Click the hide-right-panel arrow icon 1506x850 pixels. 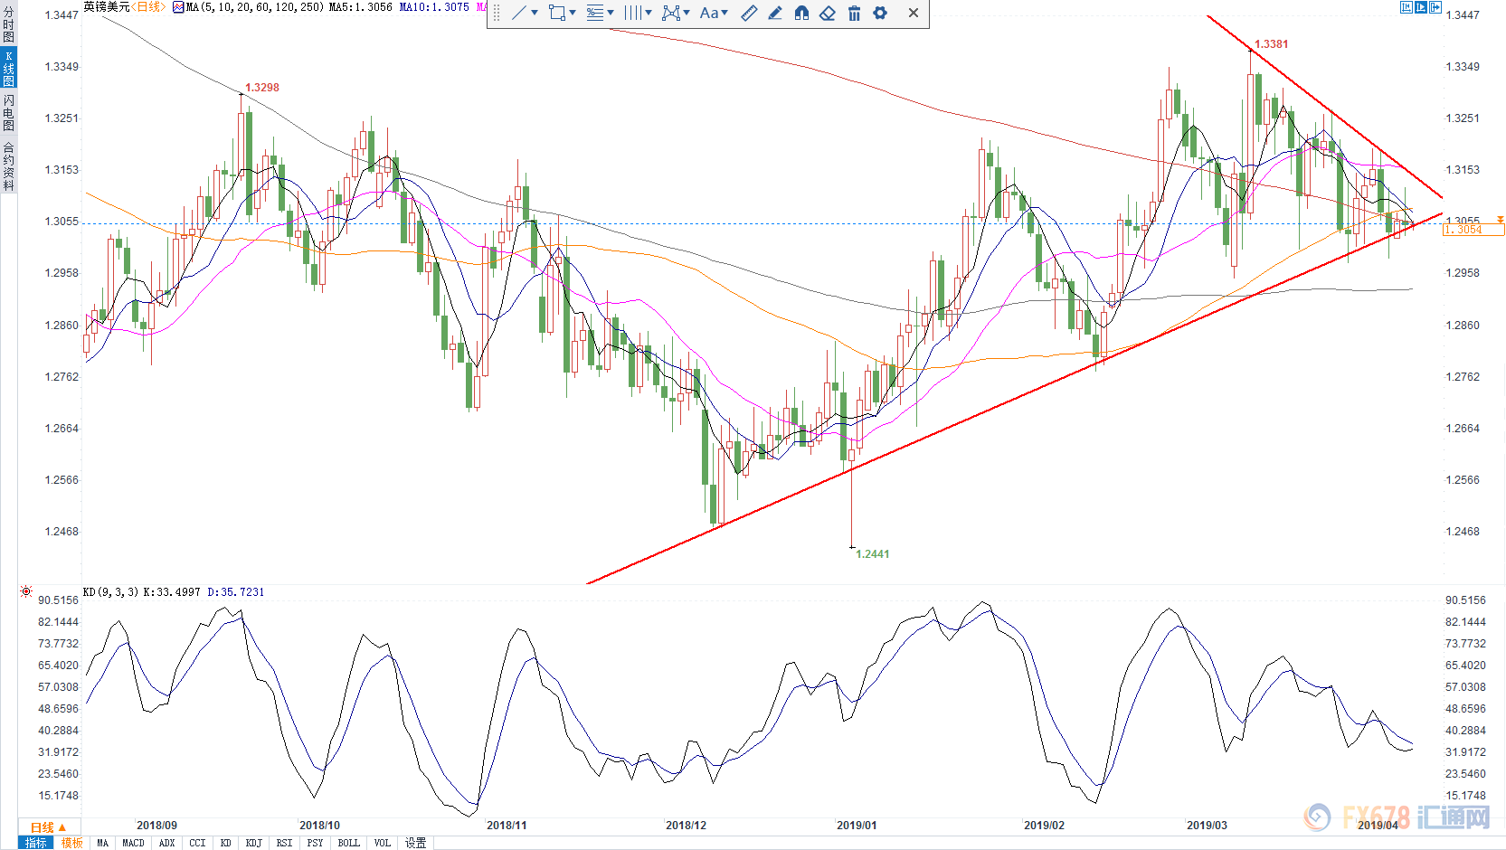1435,7
